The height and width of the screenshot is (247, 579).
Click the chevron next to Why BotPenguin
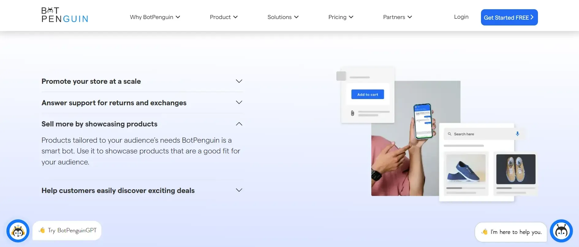click(x=178, y=17)
